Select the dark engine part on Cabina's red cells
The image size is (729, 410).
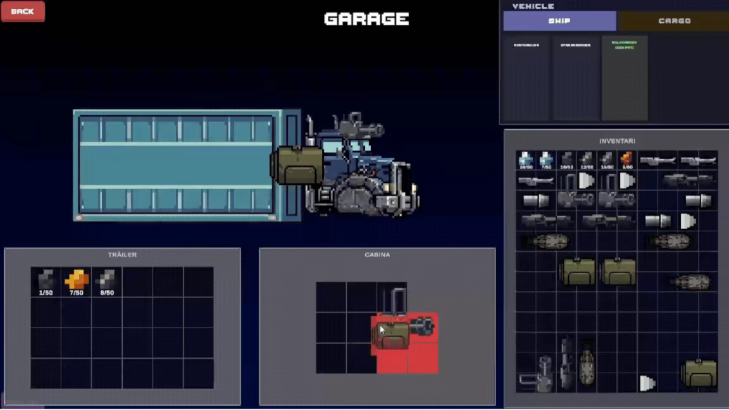coord(423,325)
